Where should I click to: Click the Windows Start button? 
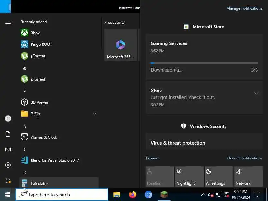(8, 195)
